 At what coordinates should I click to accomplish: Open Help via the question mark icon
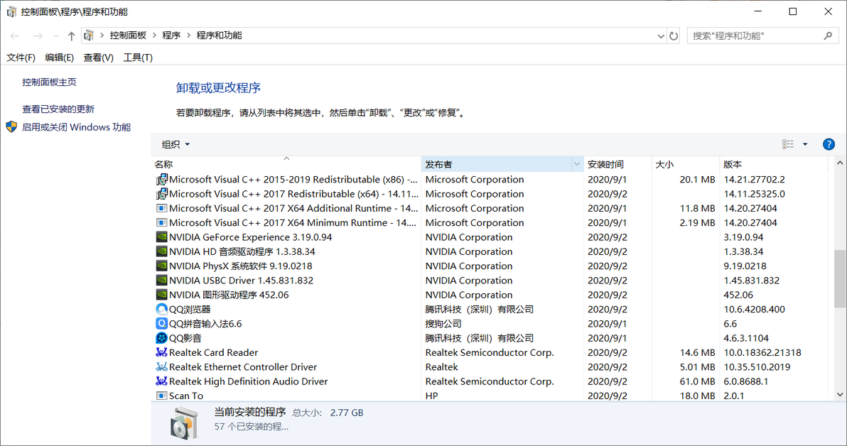[829, 143]
